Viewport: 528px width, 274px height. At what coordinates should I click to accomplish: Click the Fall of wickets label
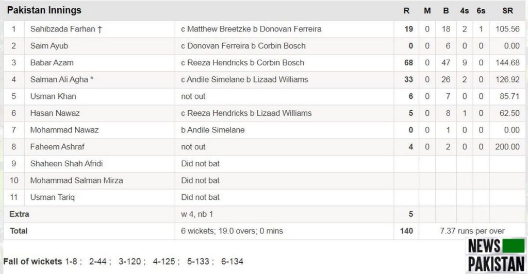click(32, 261)
